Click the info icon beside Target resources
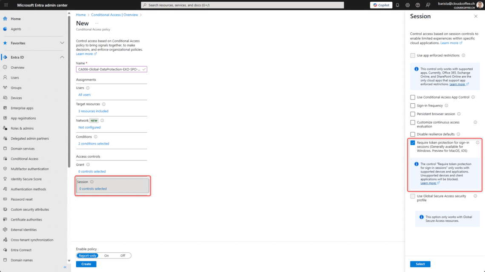The height and width of the screenshot is (272, 485). pyautogui.click(x=104, y=104)
